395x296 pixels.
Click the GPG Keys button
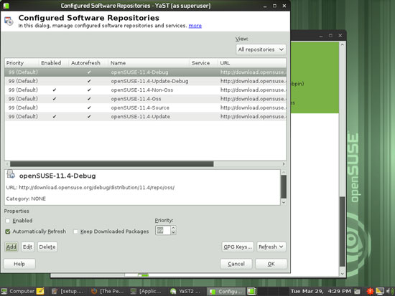(x=238, y=247)
